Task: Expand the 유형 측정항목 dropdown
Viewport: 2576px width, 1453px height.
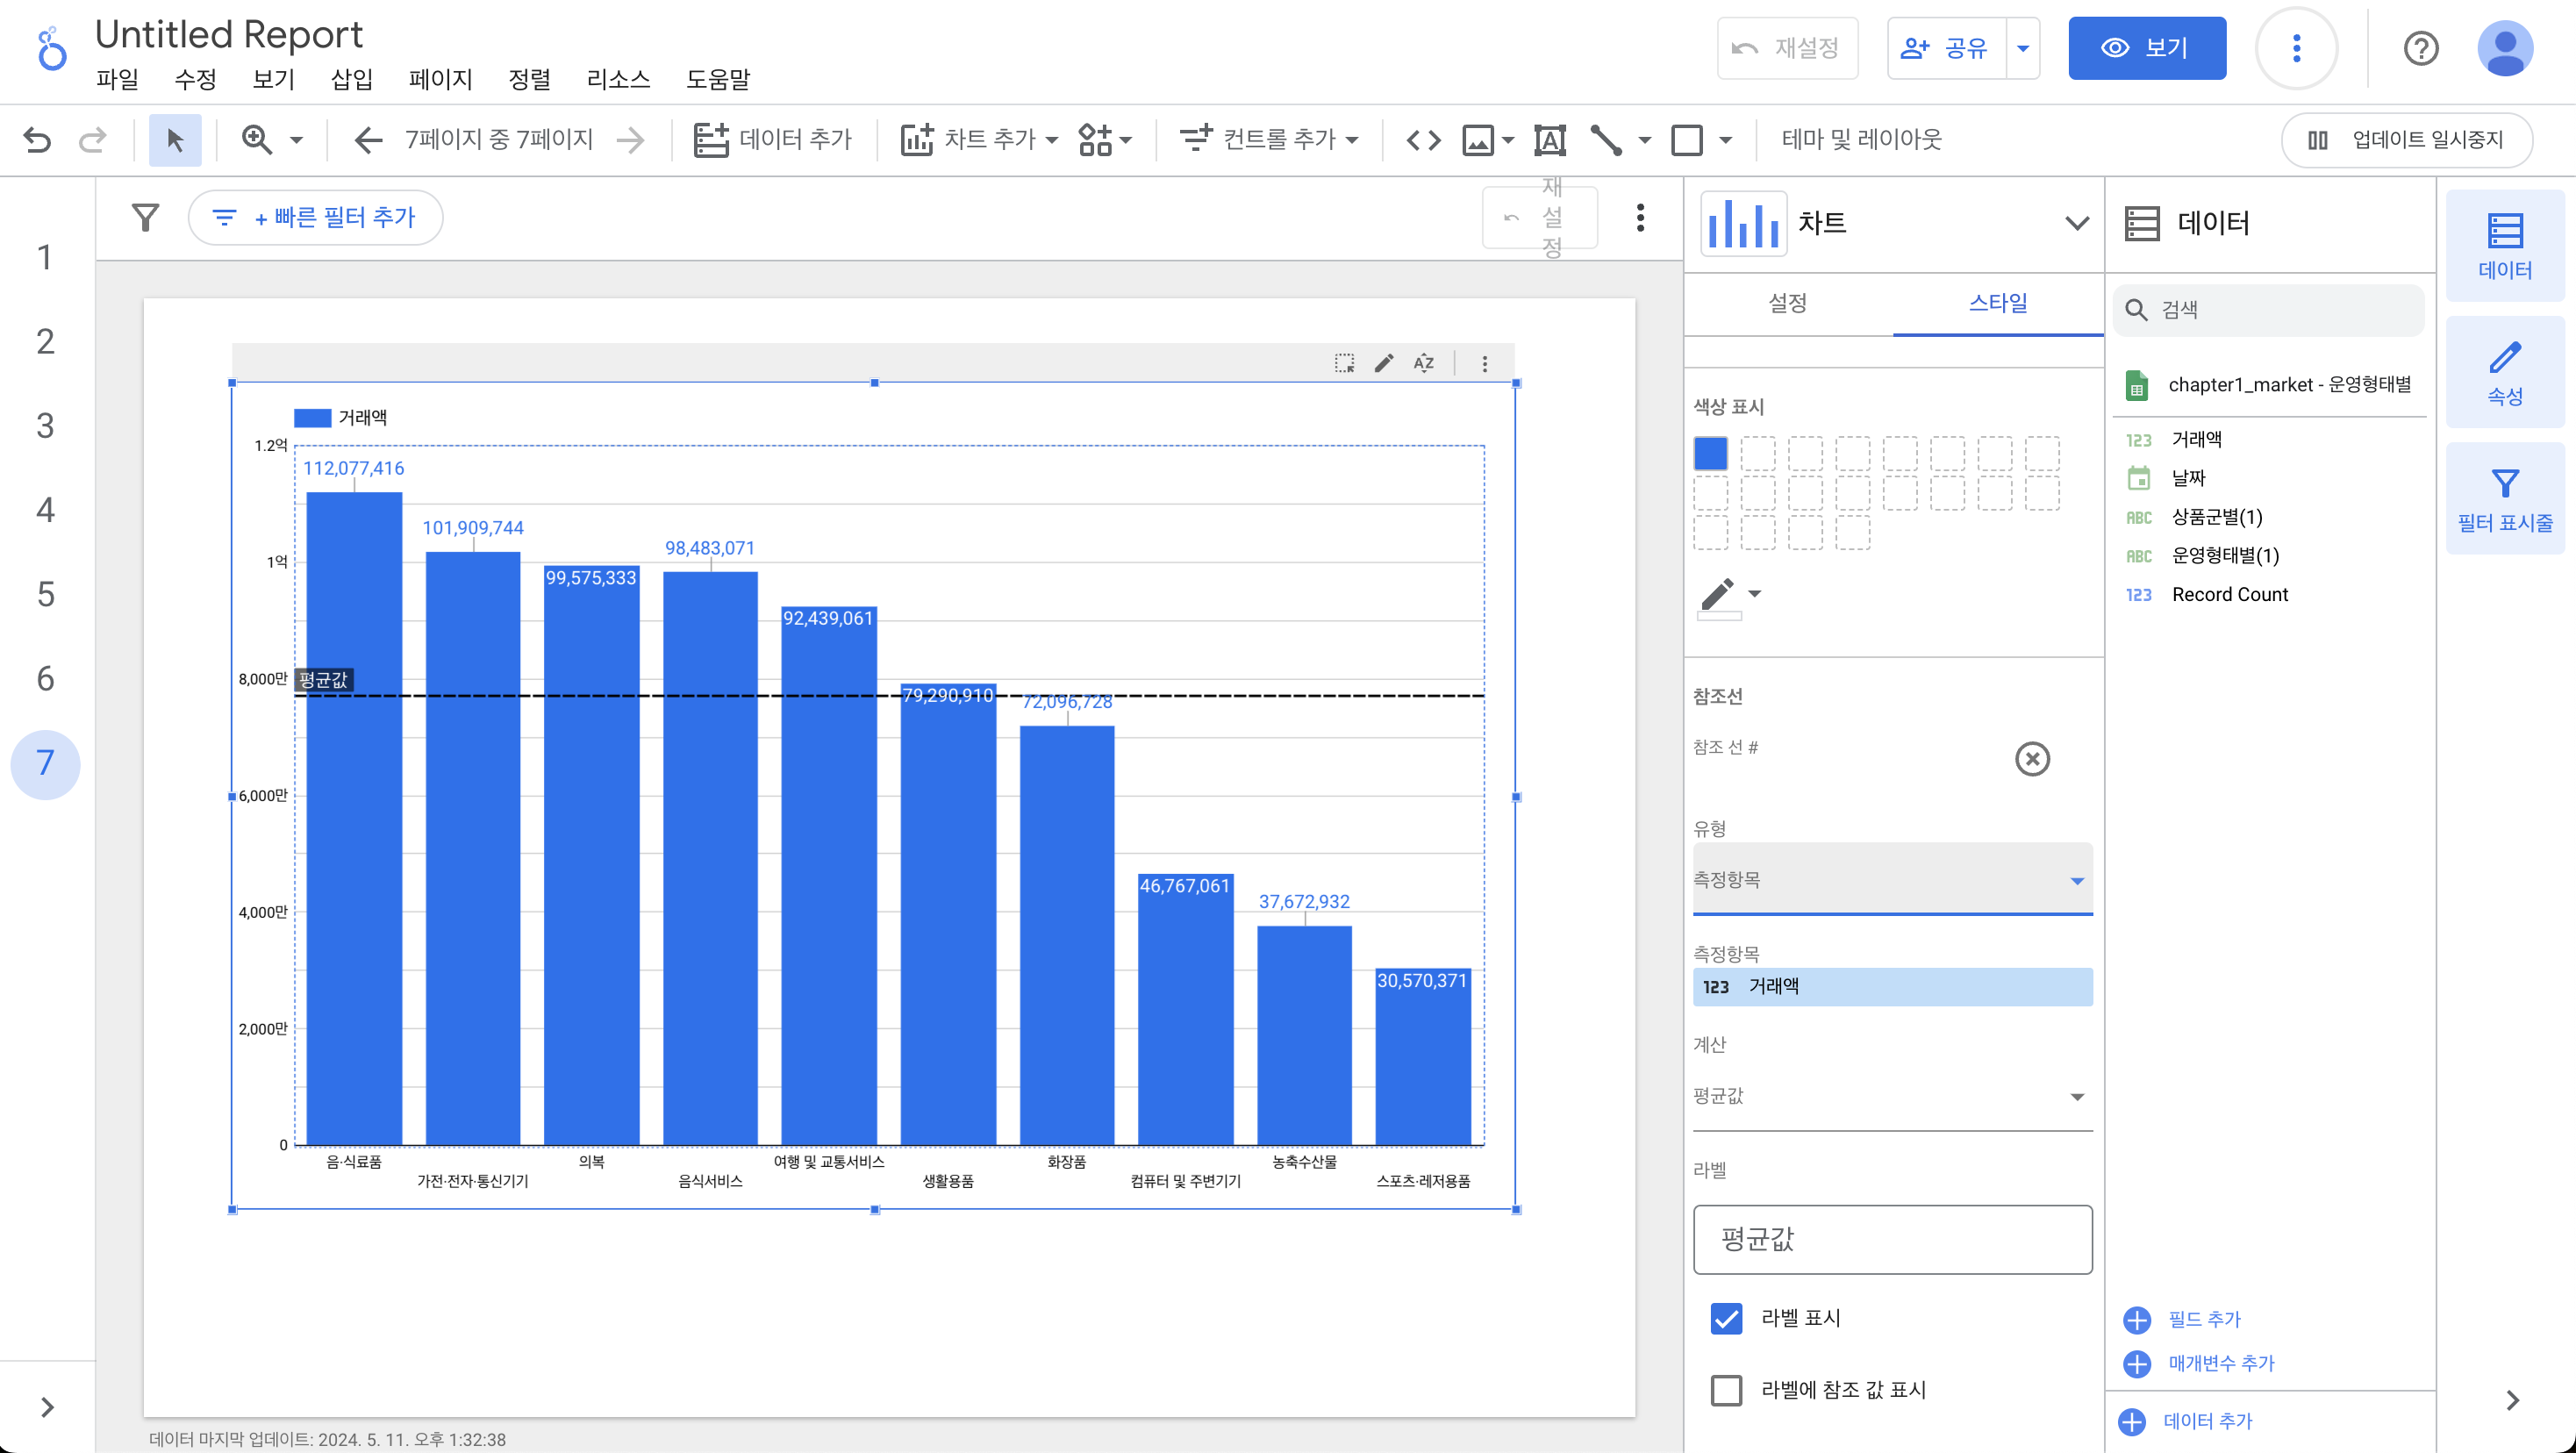Action: (x=1892, y=880)
